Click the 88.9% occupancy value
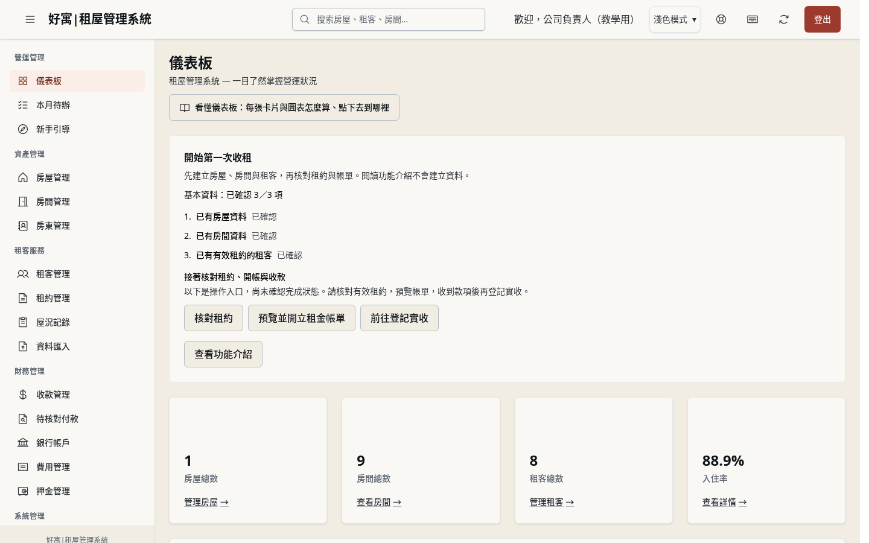Image resolution: width=869 pixels, height=543 pixels. pos(723,461)
